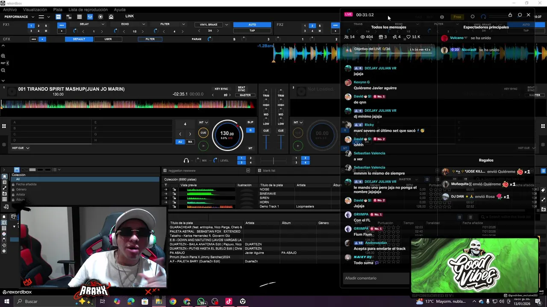Open the Windows Start menu
Screen dimensions: 547x307
(6, 301)
